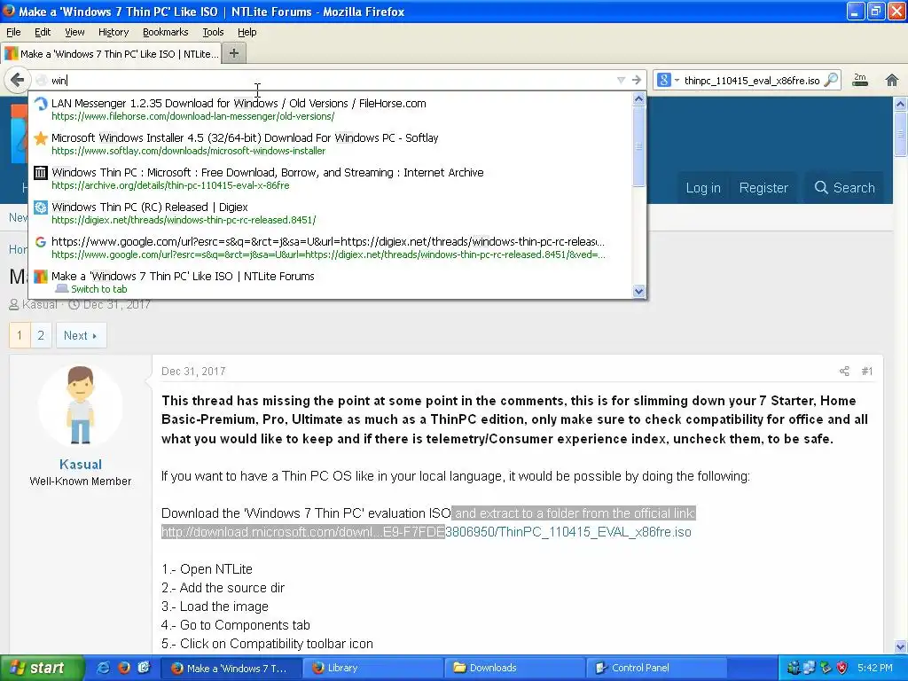Screen dimensions: 908x681
Task: Launch Firefox from quick launch
Action: [x=123, y=668]
